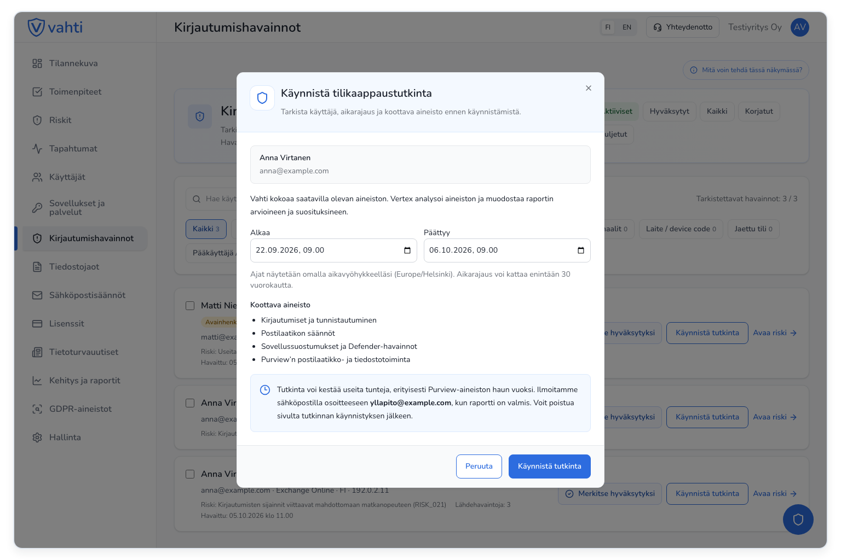
Task: Select the Hallinta gear icon
Action: coord(37,437)
